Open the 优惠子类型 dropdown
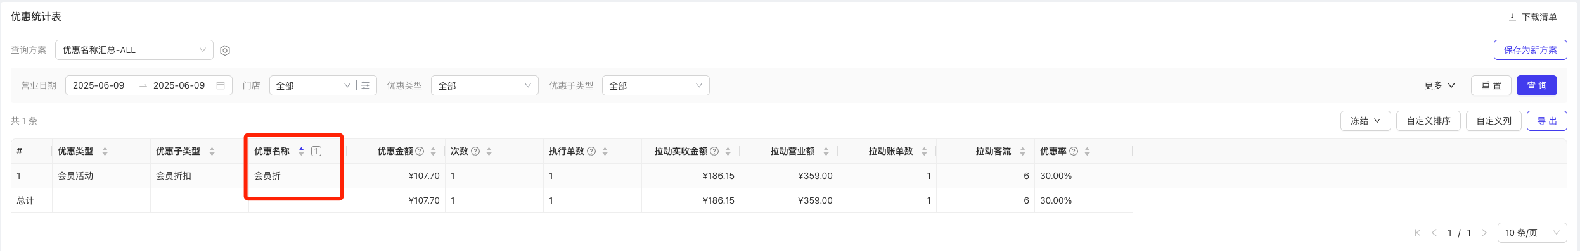Viewport: 1580px width, 251px height. 656,85
